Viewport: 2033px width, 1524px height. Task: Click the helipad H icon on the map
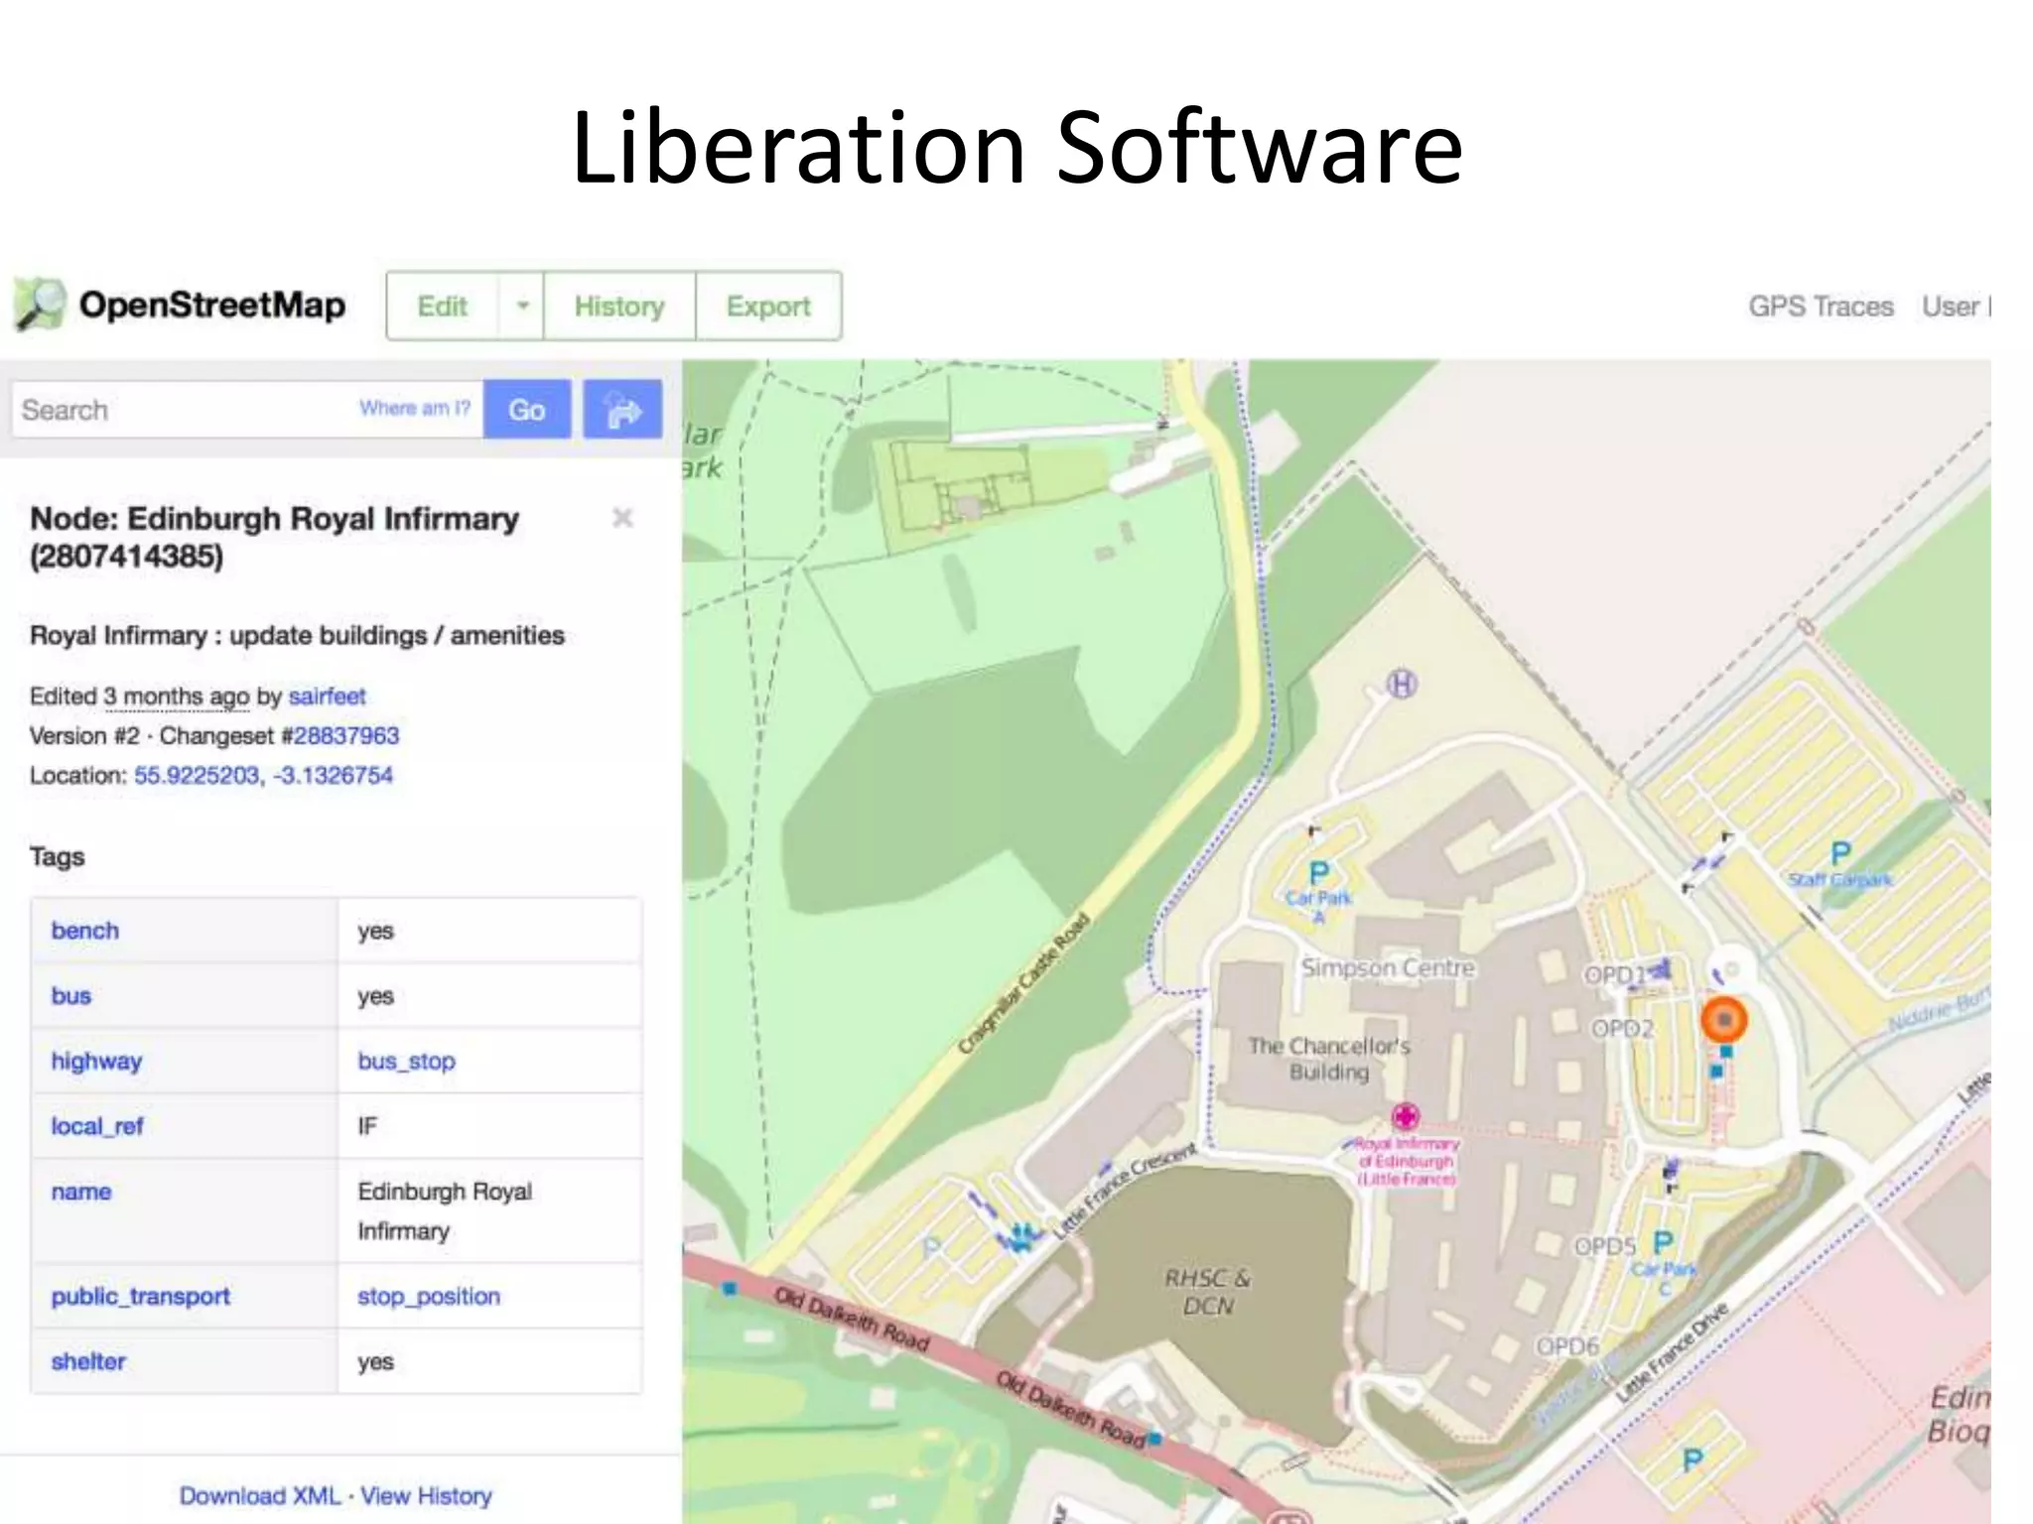pyautogui.click(x=1402, y=684)
